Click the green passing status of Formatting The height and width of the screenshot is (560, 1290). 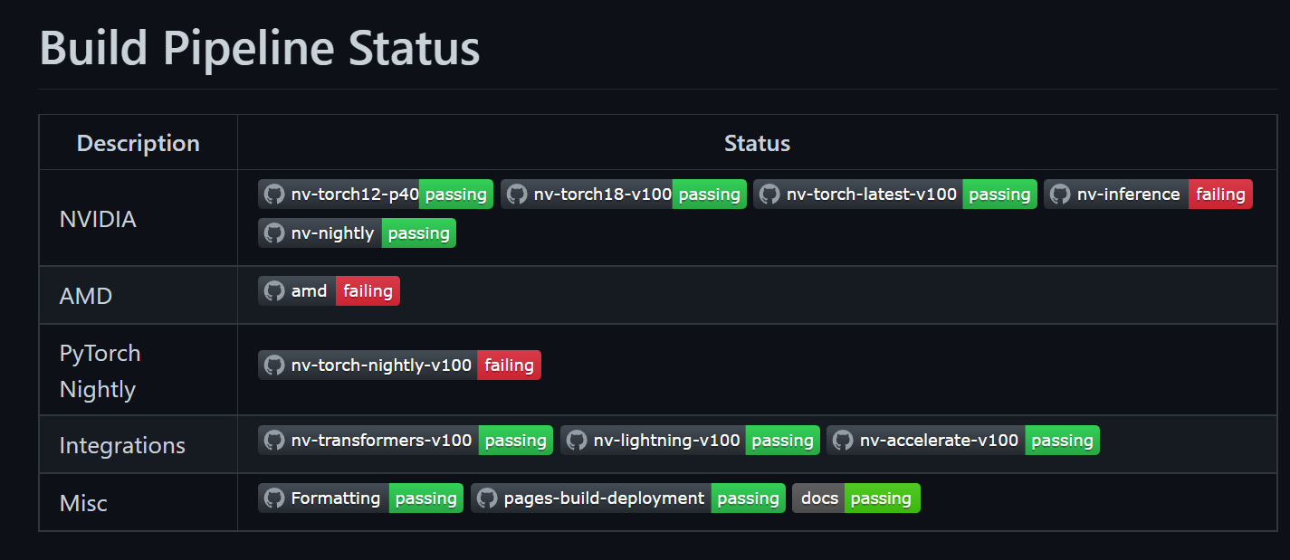click(426, 498)
